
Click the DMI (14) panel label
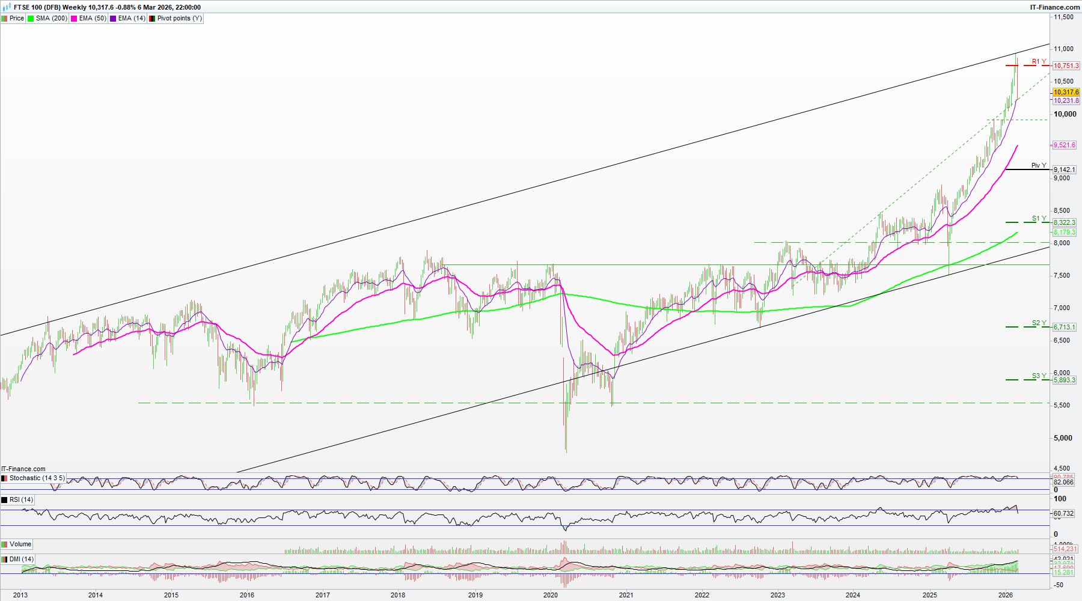21,560
